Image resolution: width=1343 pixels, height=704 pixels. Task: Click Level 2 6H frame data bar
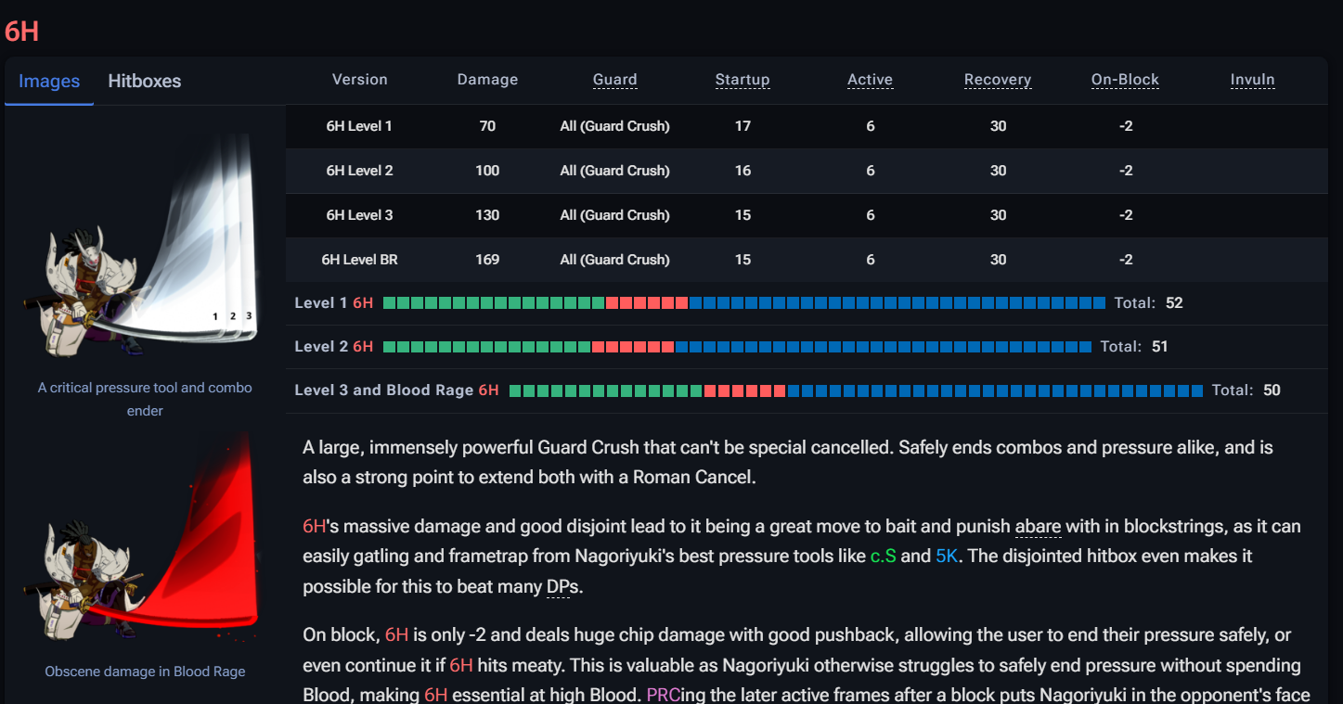coord(737,347)
